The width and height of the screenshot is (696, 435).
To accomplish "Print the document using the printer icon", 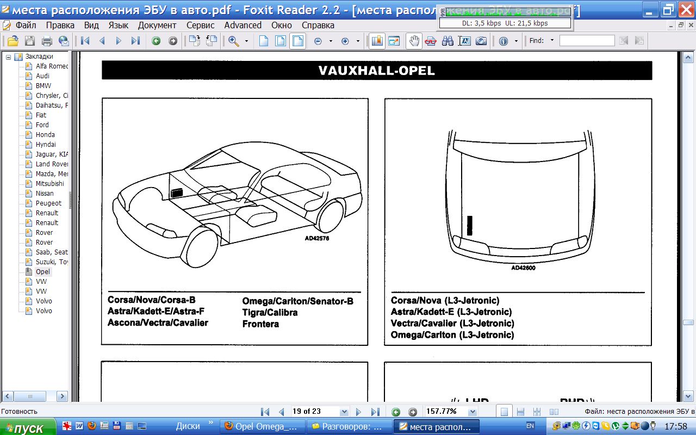I will coord(47,41).
